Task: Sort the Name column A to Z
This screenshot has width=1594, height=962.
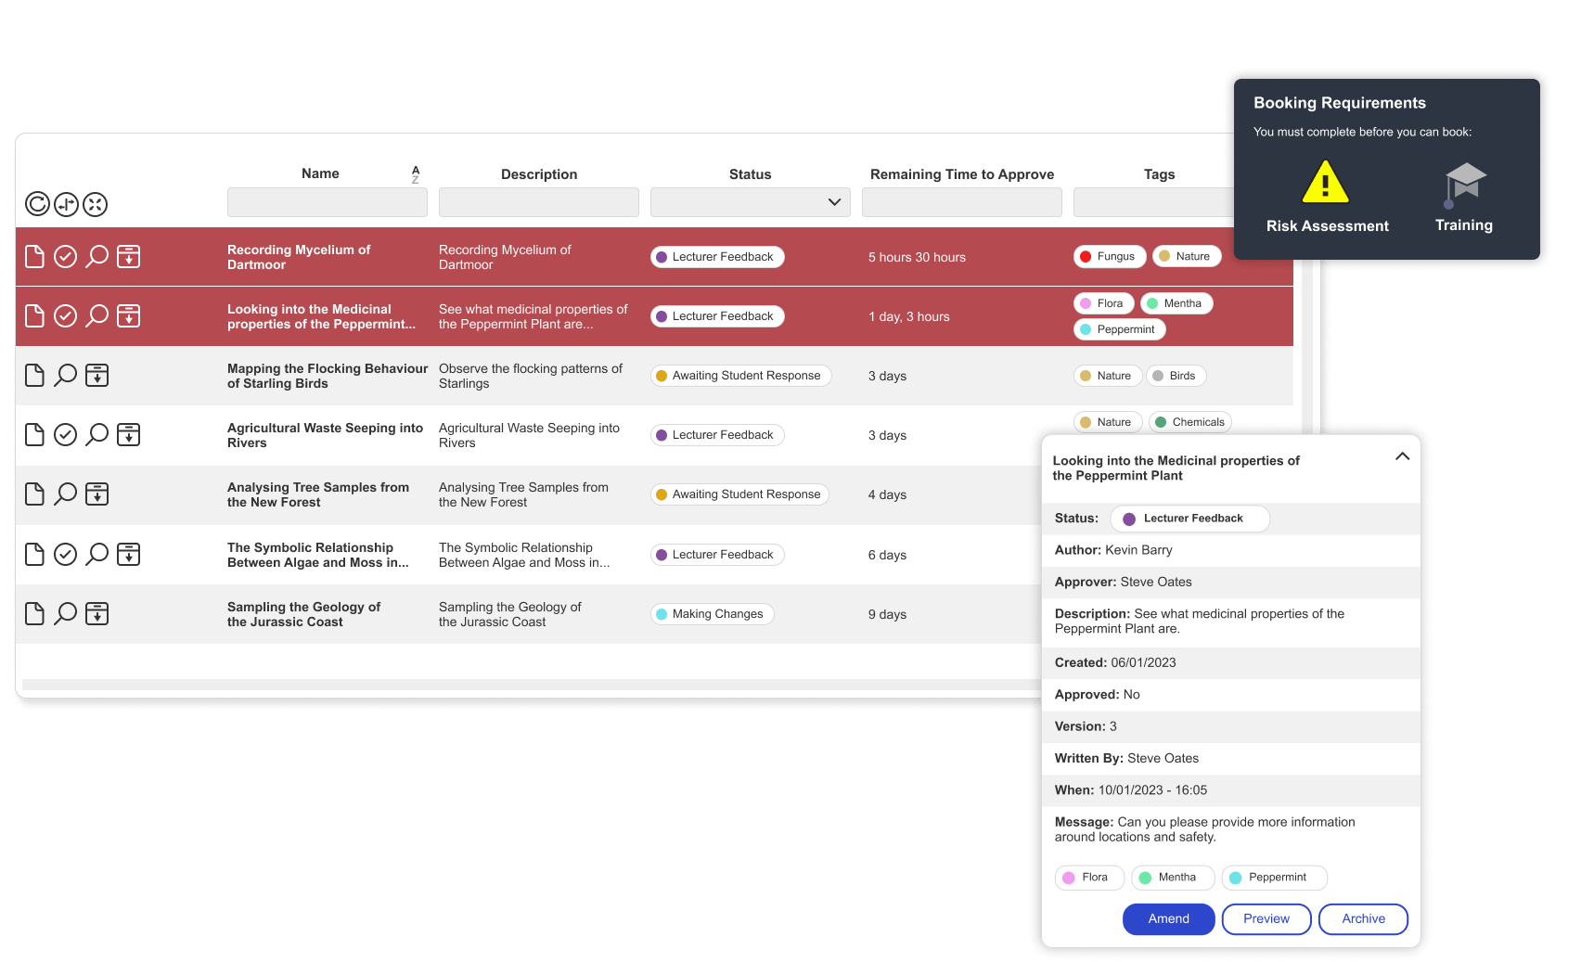Action: [416, 173]
